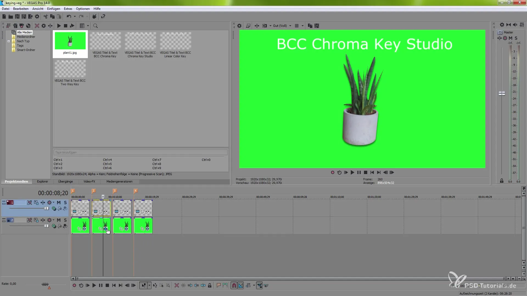527x296 pixels.
Task: Click the master volume fader handle
Action: point(502,93)
